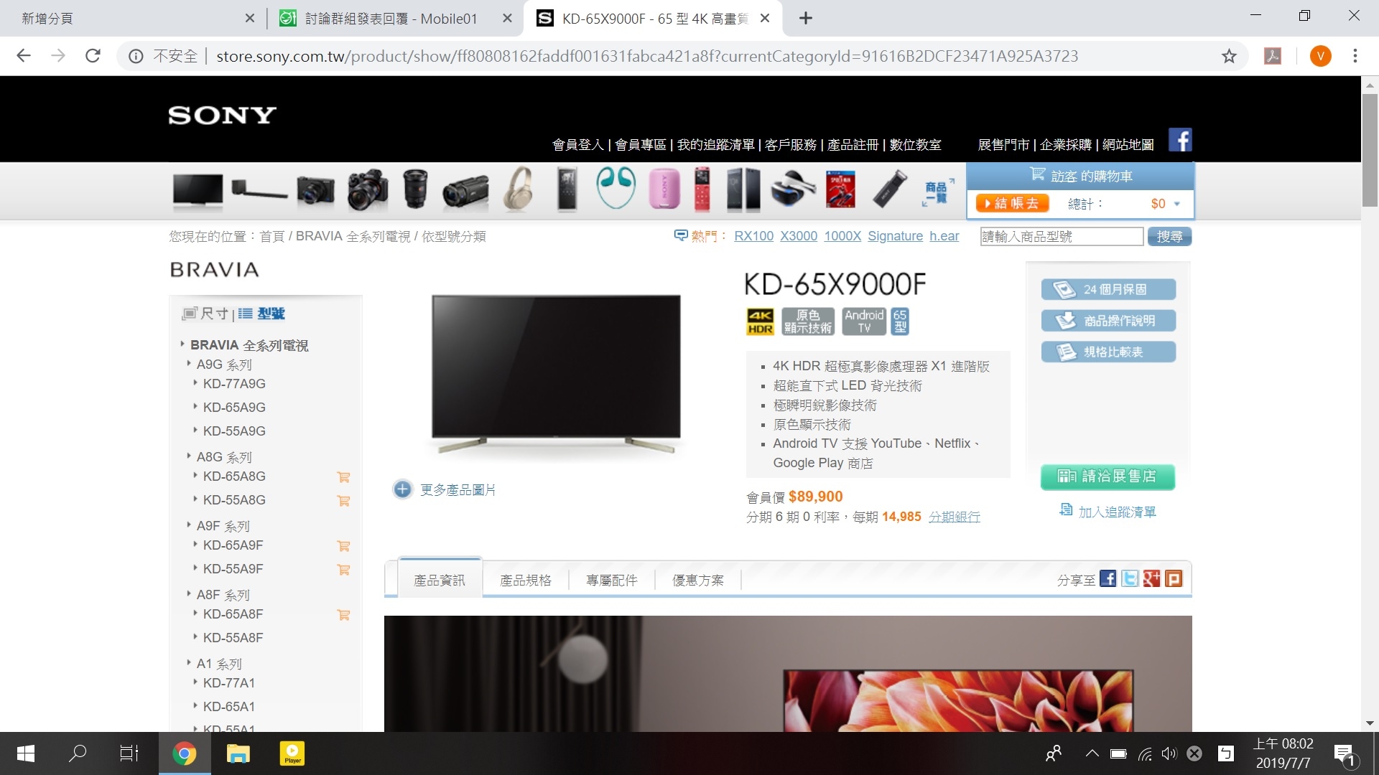Collapse the A9G 系列 tree group
The height and width of the screenshot is (775, 1379).
tap(224, 365)
